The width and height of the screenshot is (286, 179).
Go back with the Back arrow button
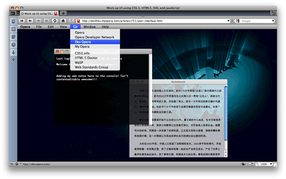point(30,21)
